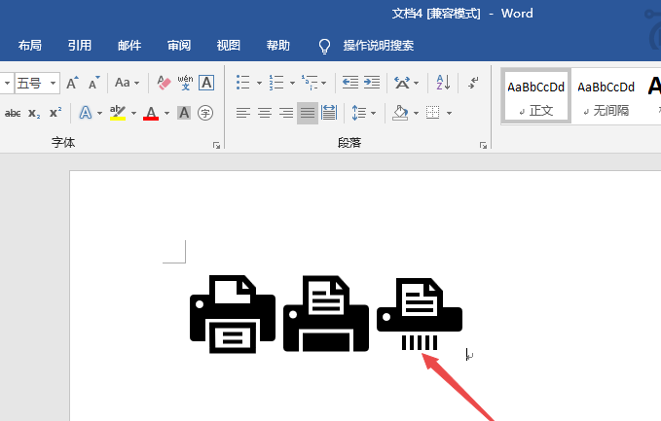Apply text effects glowing A icon

pos(86,113)
